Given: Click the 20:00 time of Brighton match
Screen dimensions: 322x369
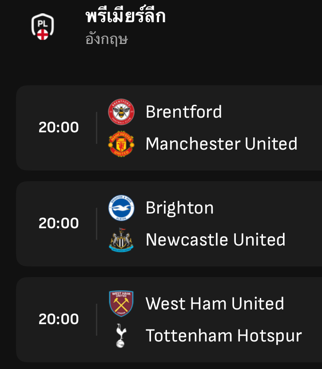Looking at the screenshot, I should coord(59,223).
